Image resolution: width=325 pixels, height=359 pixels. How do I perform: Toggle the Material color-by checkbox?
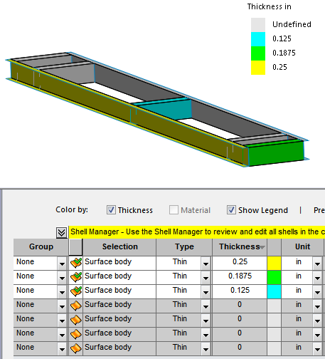(x=174, y=210)
